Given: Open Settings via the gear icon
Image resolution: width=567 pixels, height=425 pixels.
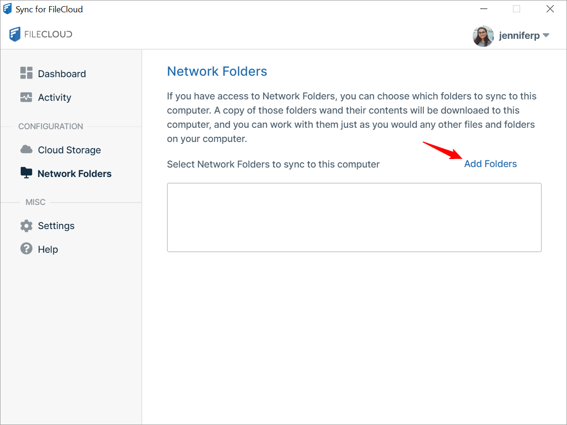Looking at the screenshot, I should [26, 226].
